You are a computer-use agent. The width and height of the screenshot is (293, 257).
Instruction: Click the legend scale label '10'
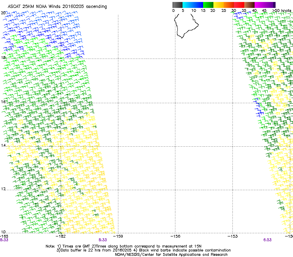(x=194, y=11)
